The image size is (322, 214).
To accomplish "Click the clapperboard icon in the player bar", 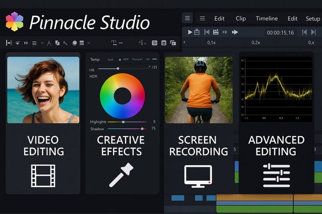I will [216, 32].
